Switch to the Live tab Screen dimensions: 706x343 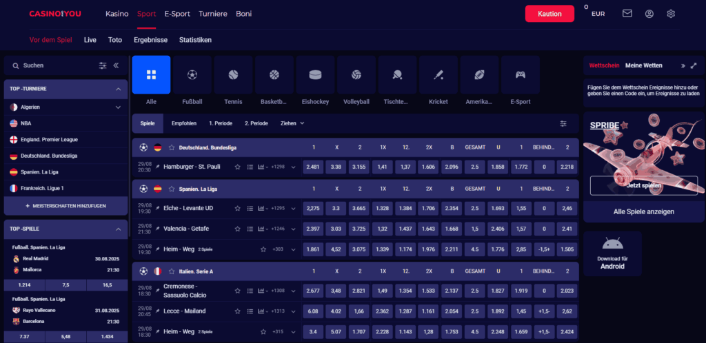[90, 39]
